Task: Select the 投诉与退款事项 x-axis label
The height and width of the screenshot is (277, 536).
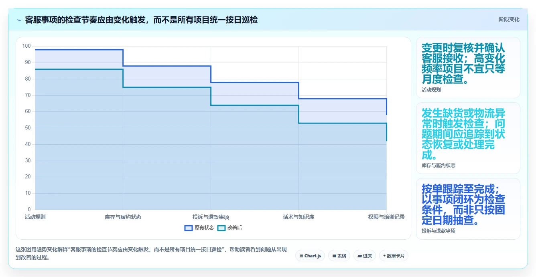Action: coord(211,217)
